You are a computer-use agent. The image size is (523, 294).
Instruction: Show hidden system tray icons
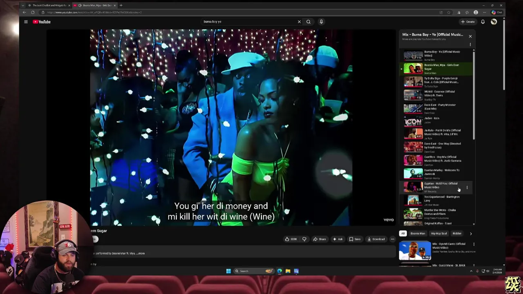tap(471, 271)
